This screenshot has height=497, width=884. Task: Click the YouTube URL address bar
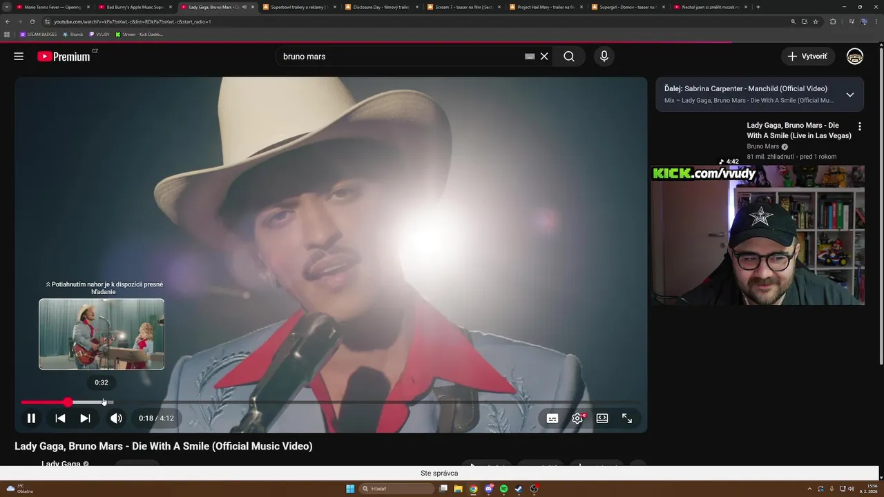tap(414, 21)
